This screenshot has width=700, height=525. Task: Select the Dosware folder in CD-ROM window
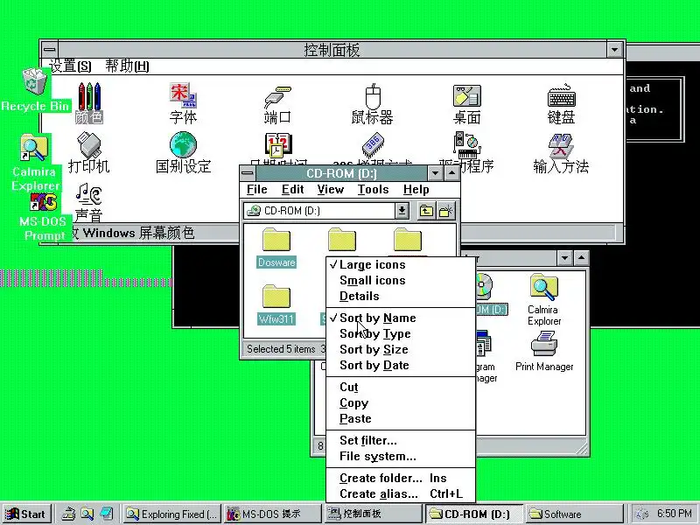276,248
